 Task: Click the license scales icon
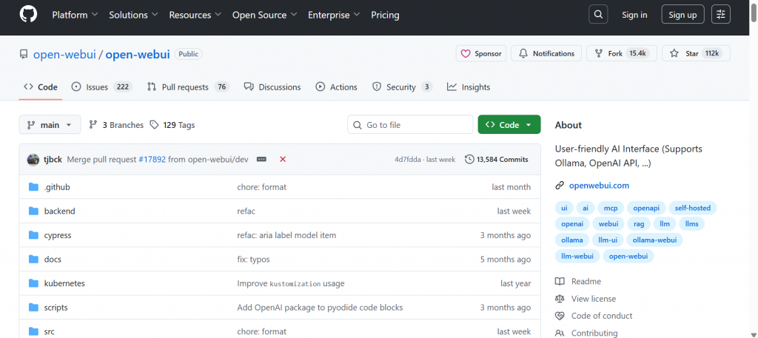(x=560, y=299)
